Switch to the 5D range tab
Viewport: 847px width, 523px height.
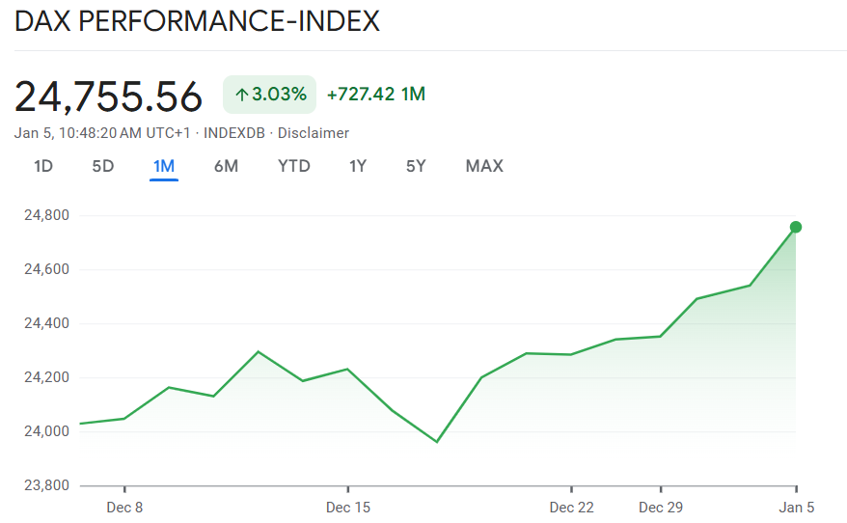[x=103, y=166]
